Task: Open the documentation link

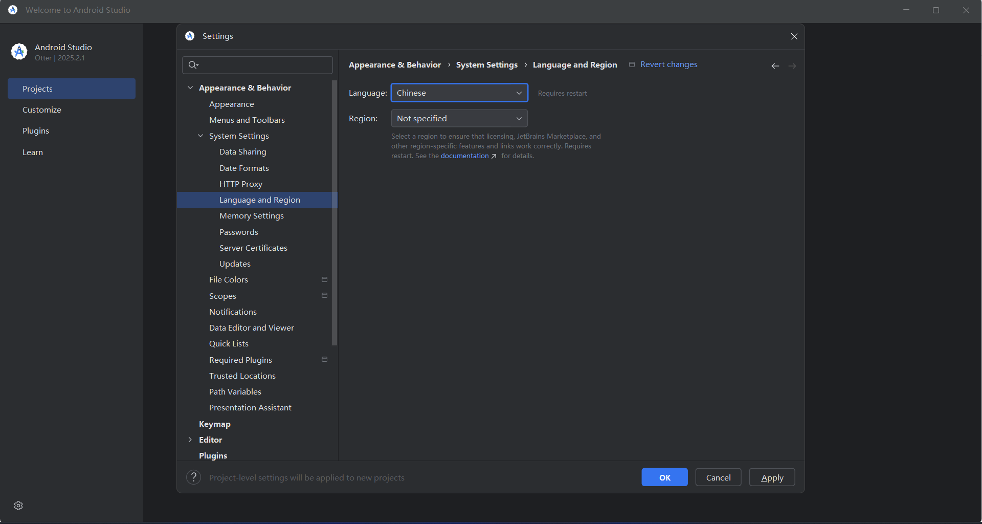Action: point(464,156)
